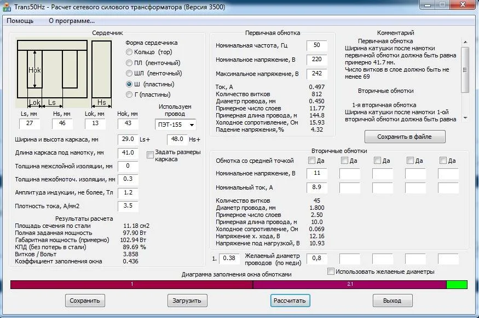Click secondary voltage field showing 11

pos(317,174)
